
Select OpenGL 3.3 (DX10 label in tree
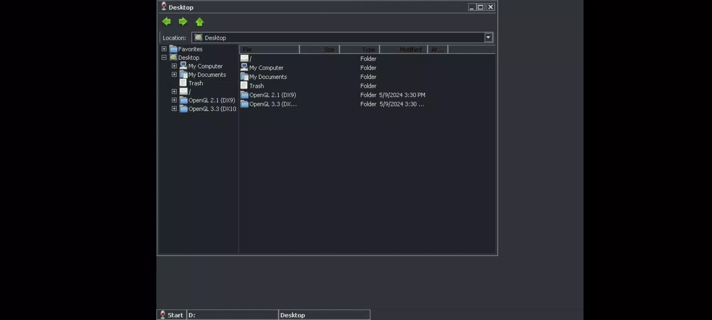pyautogui.click(x=212, y=109)
